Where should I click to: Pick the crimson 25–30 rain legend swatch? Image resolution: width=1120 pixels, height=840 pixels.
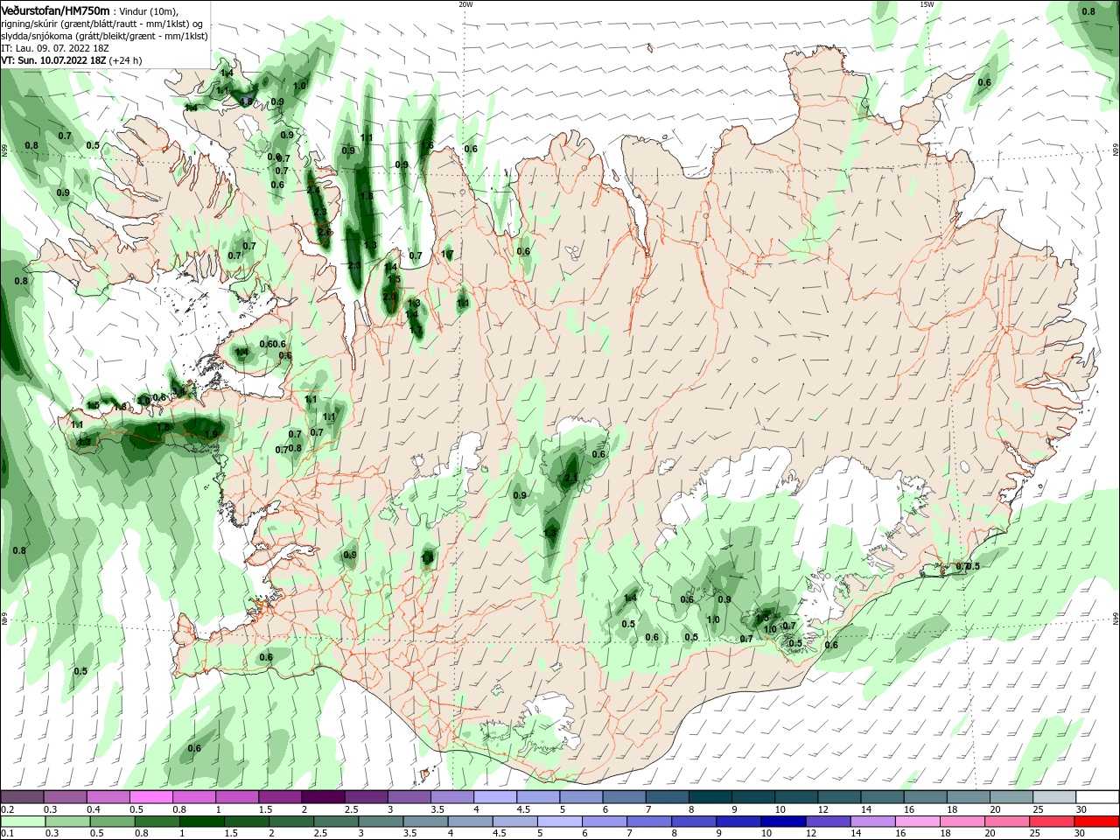pyautogui.click(x=1051, y=822)
